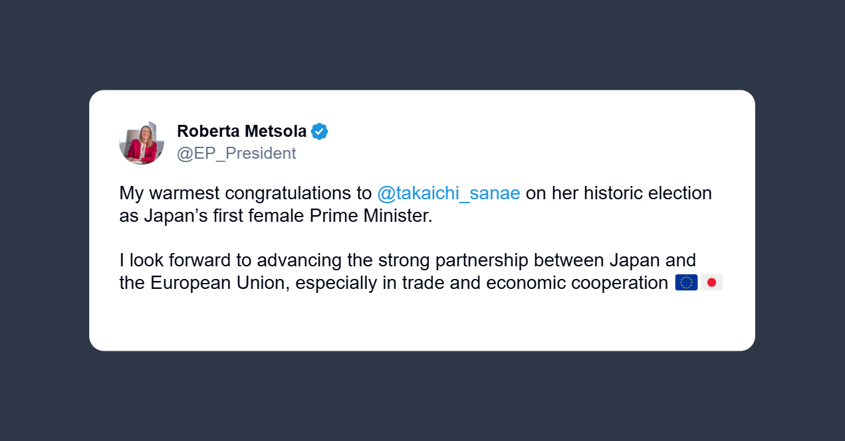Click the blue verified checkmark badge
This screenshot has height=441, width=845.
point(320,132)
